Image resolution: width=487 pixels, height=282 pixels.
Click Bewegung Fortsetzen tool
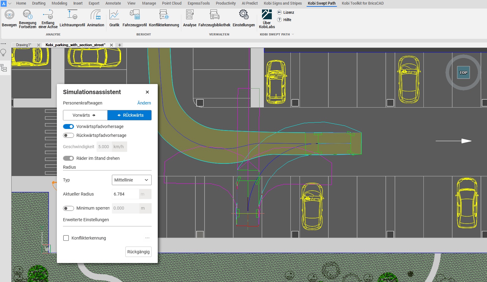pos(28,19)
